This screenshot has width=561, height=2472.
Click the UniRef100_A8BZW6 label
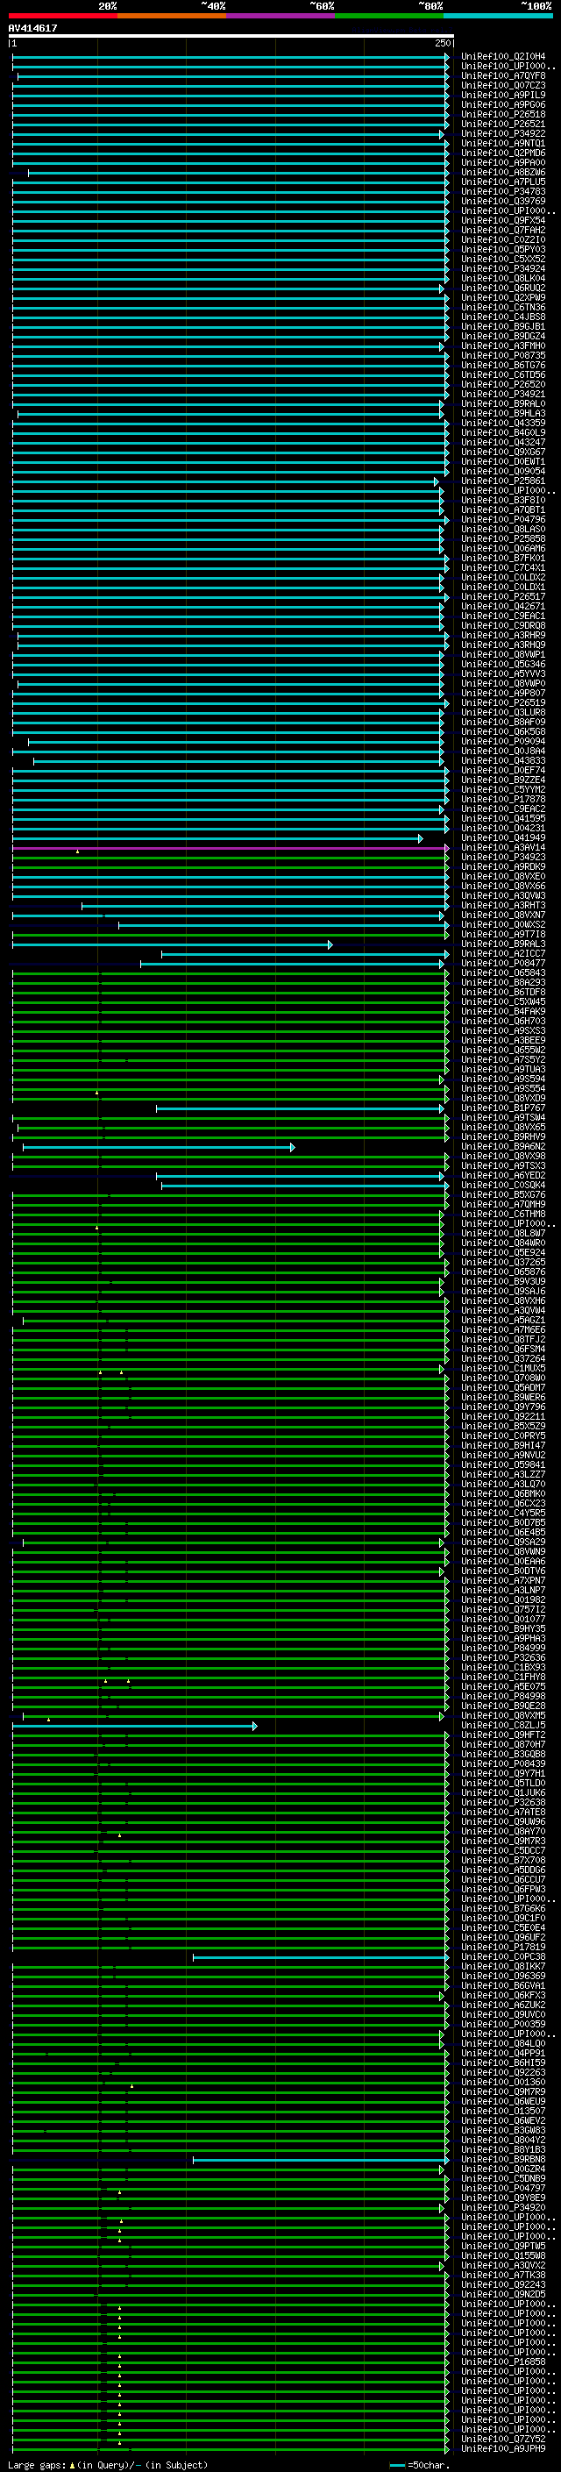[x=503, y=173]
